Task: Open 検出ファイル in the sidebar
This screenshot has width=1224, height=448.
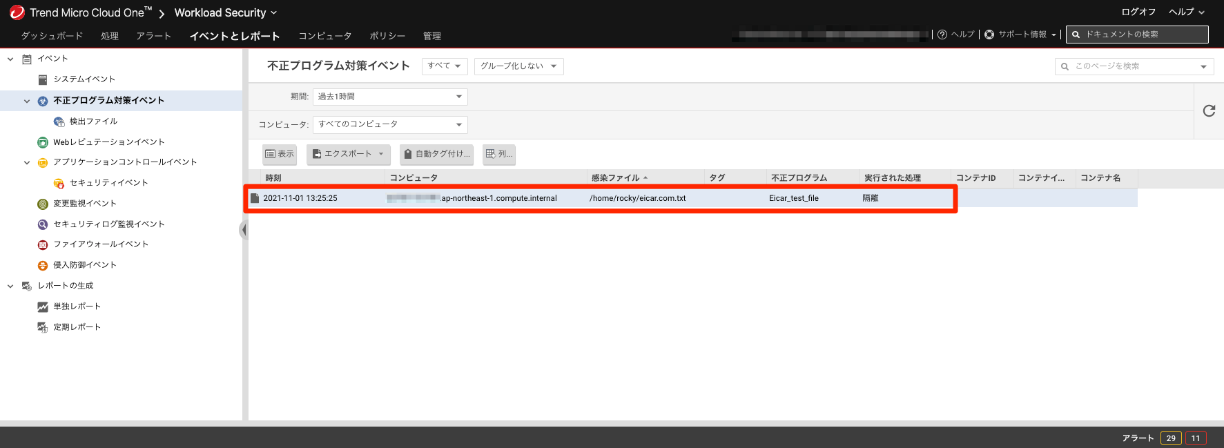Action: [93, 121]
